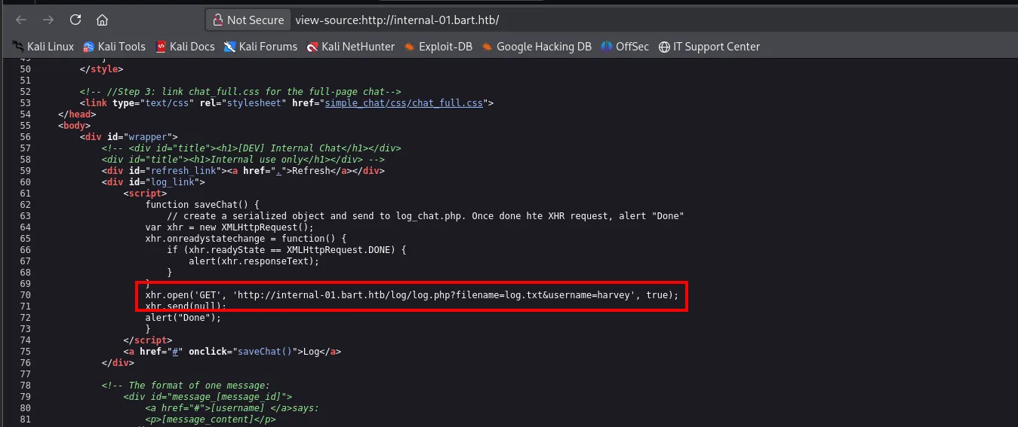Reload the page with the refresh icon
The image size is (1018, 427).
tap(75, 20)
